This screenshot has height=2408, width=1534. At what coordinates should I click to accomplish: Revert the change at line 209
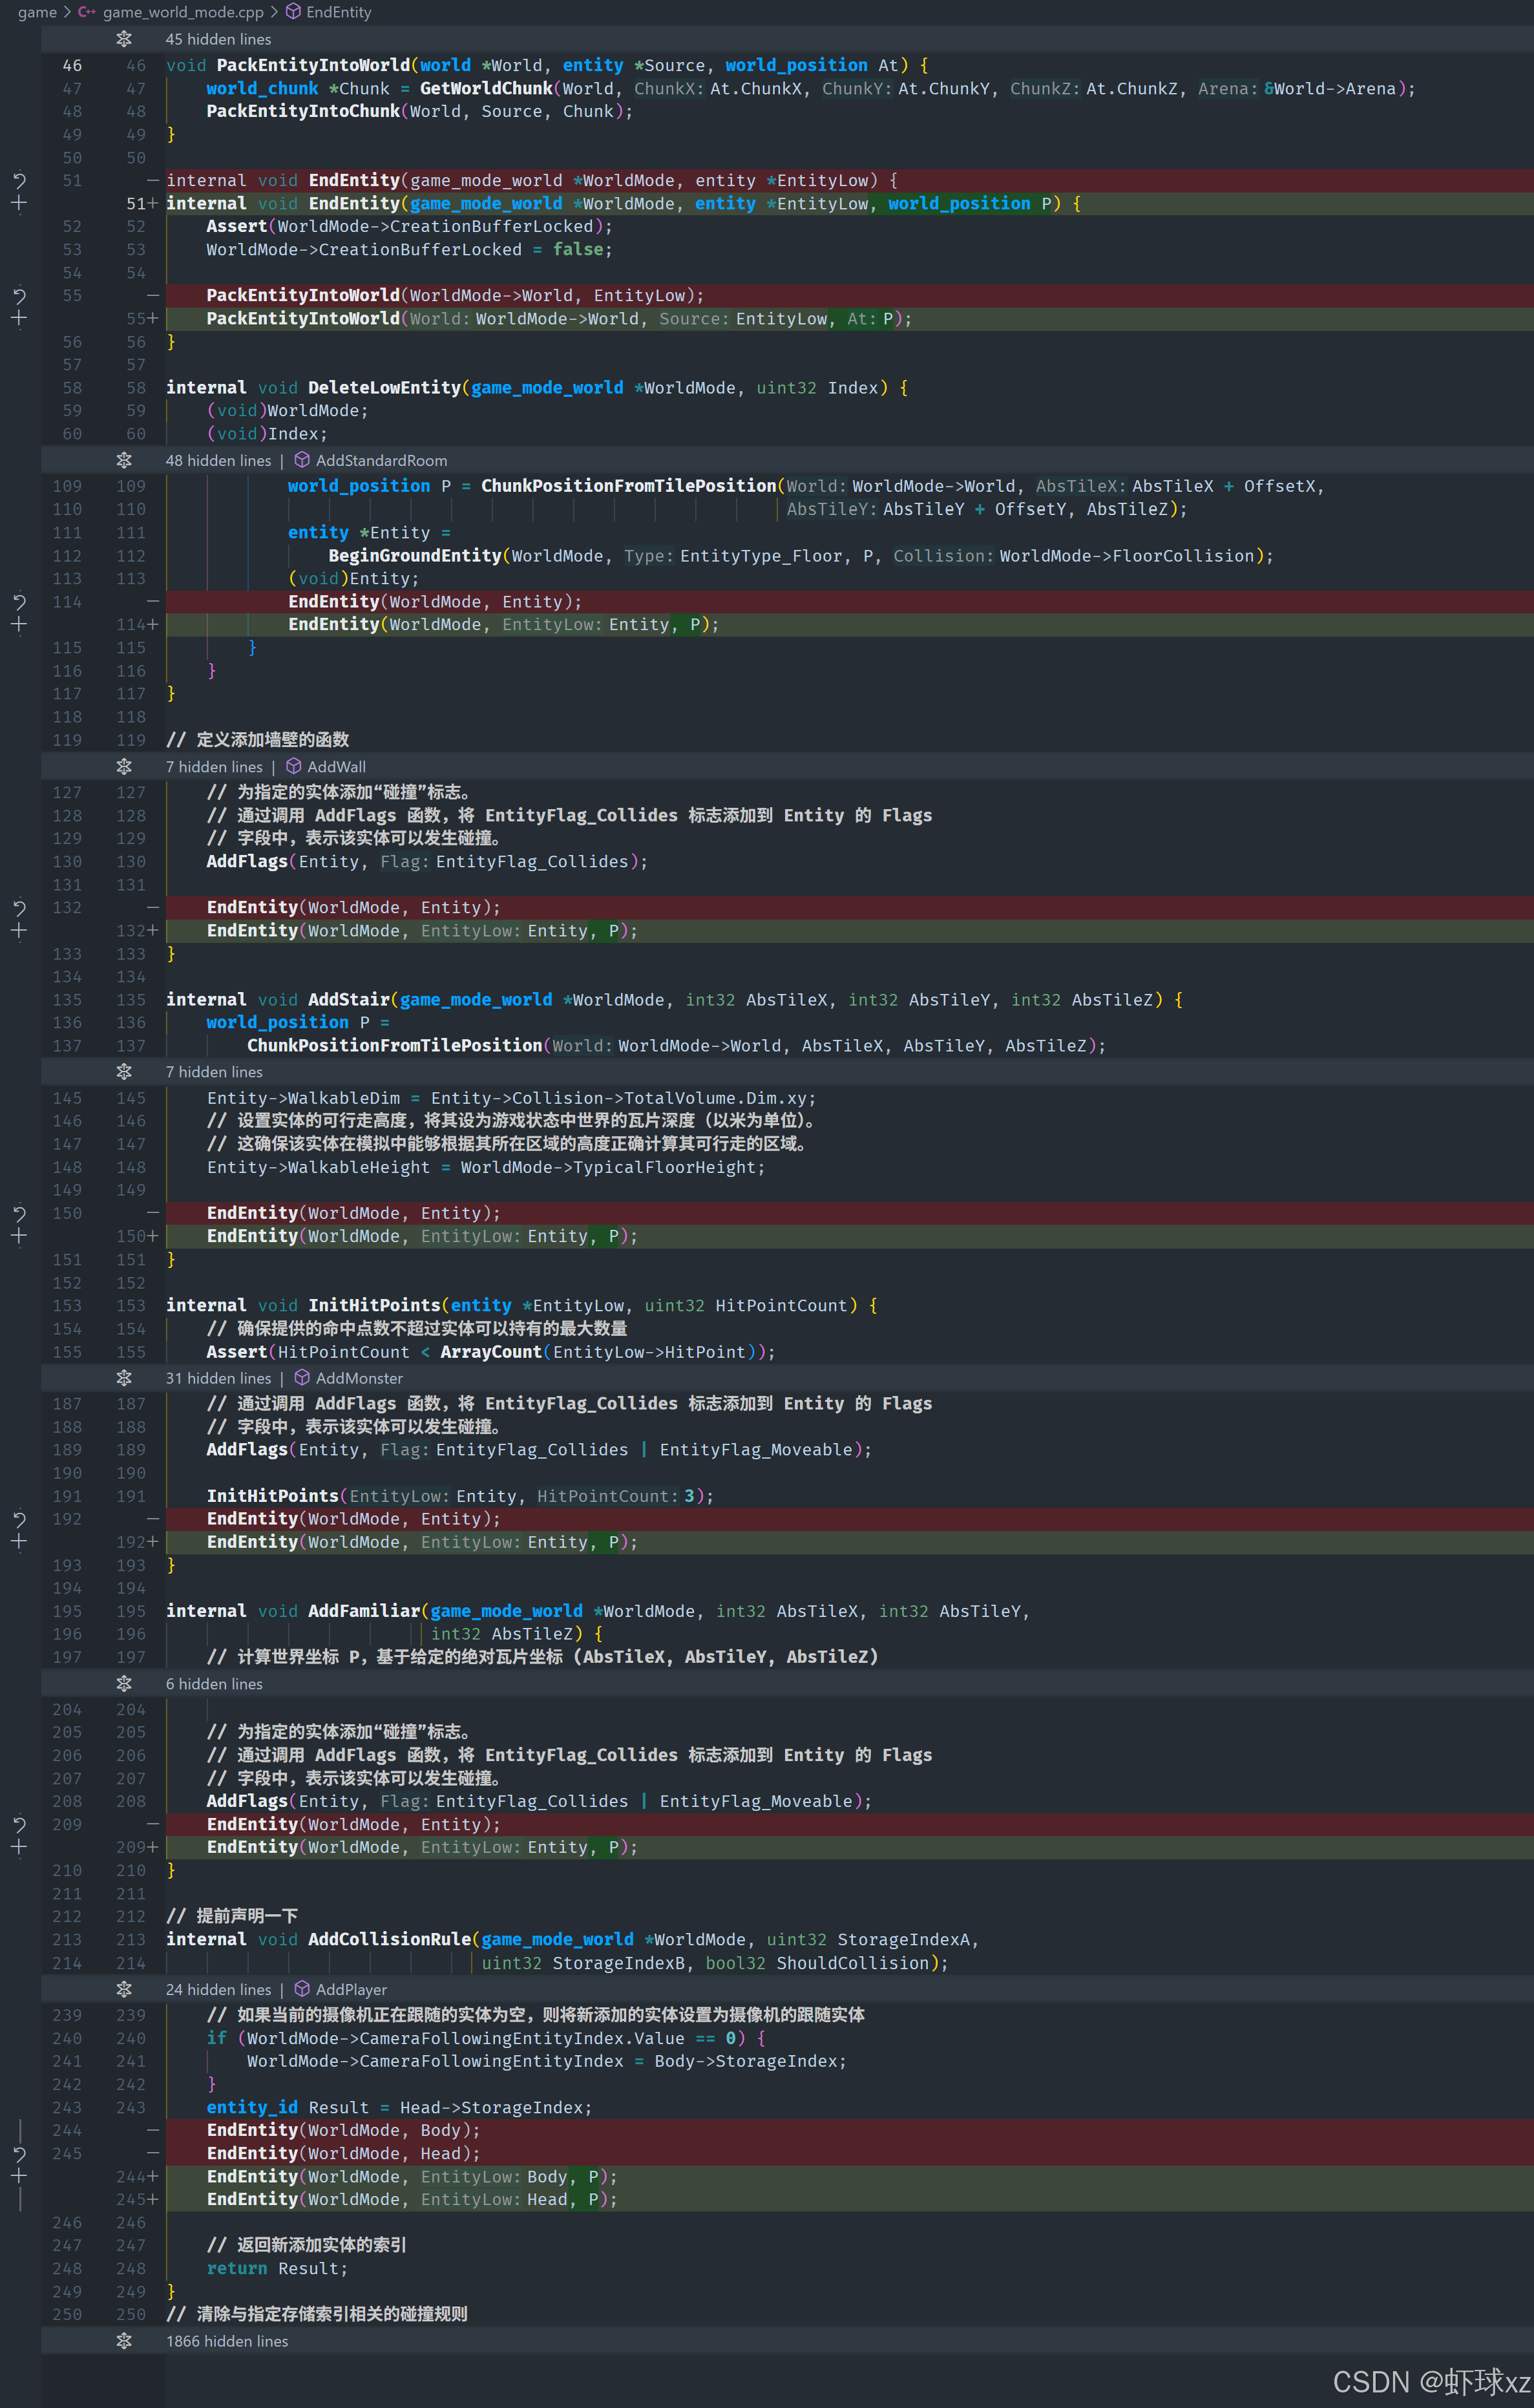[x=19, y=1824]
